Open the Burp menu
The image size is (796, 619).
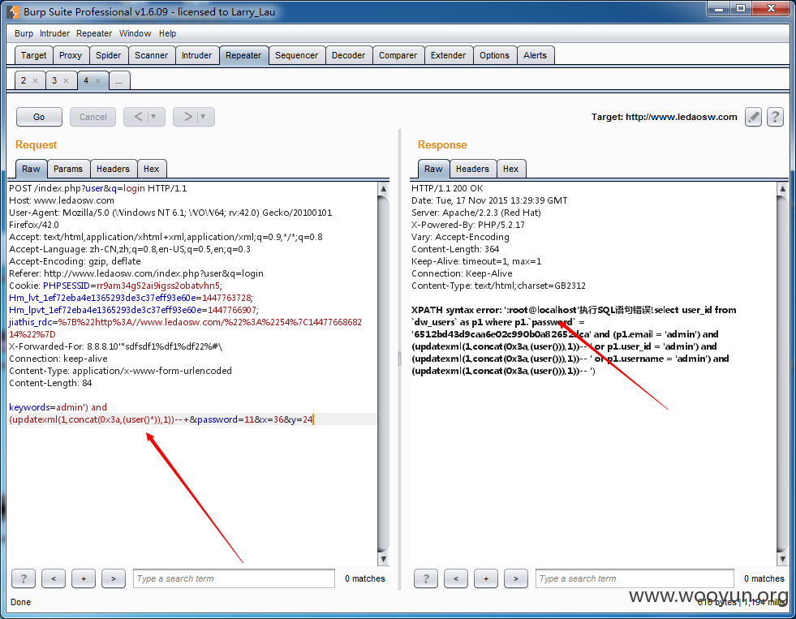[24, 33]
